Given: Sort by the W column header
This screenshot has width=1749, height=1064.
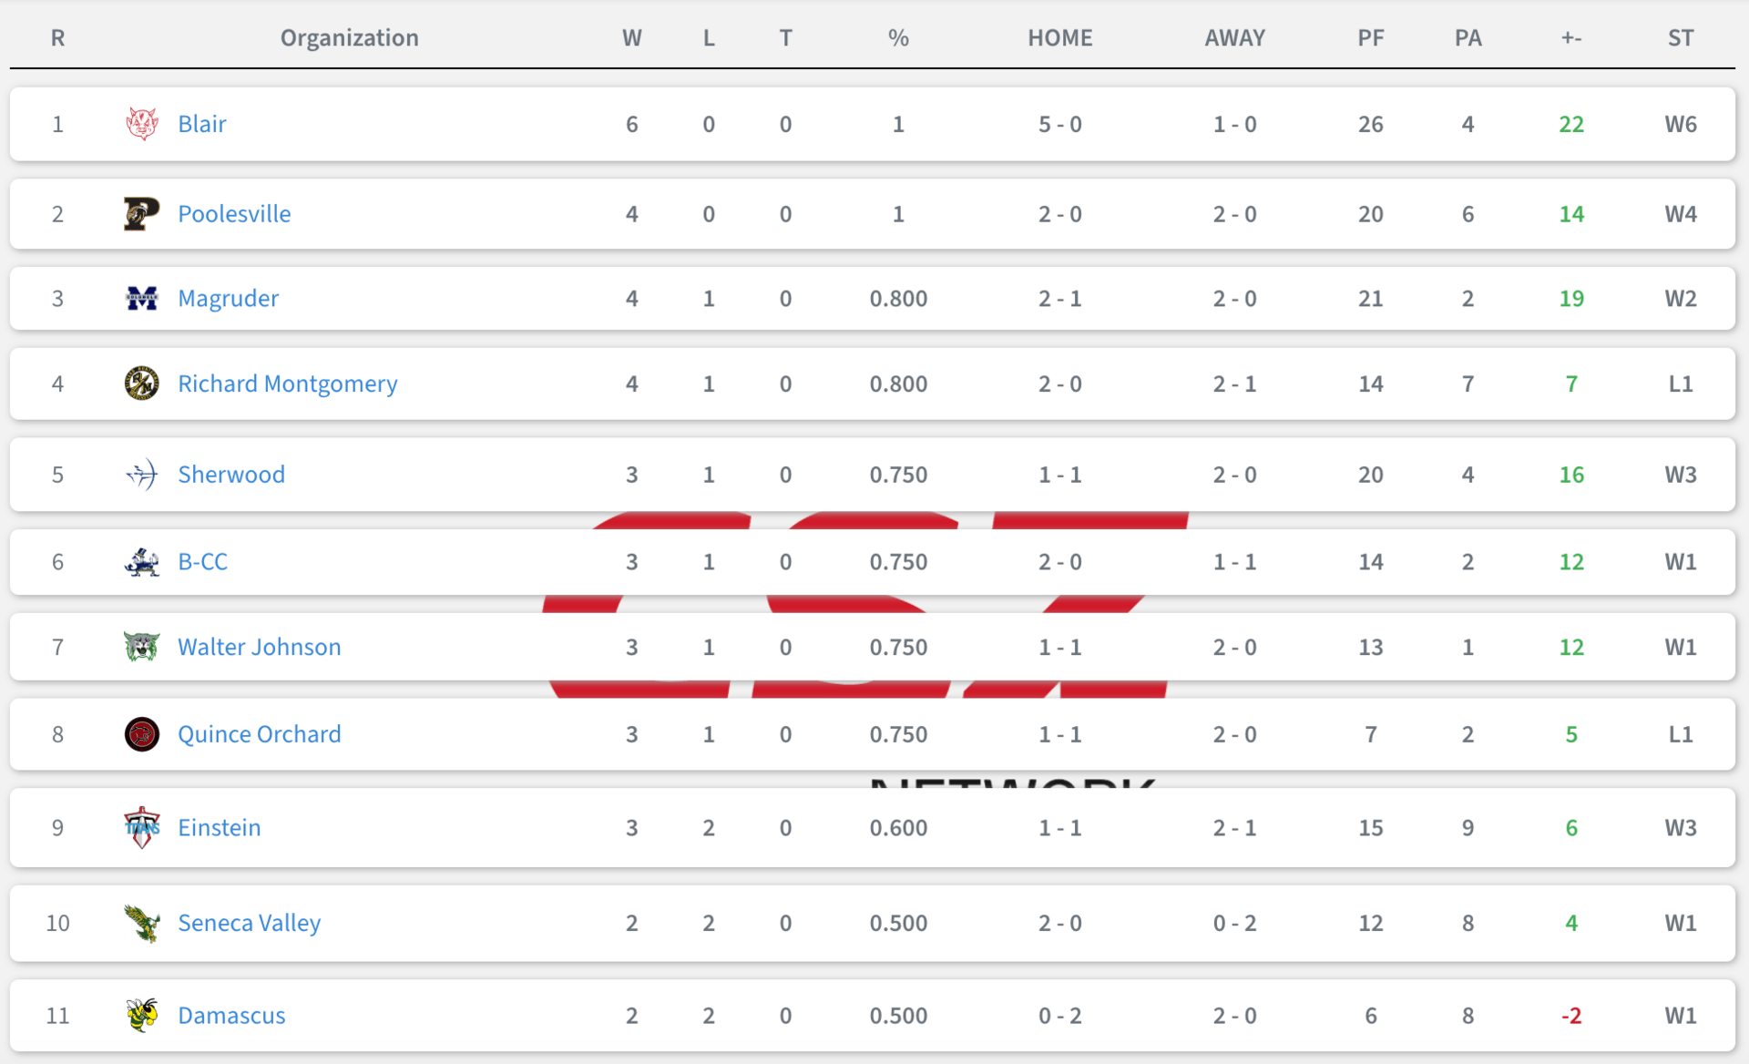Looking at the screenshot, I should [632, 37].
